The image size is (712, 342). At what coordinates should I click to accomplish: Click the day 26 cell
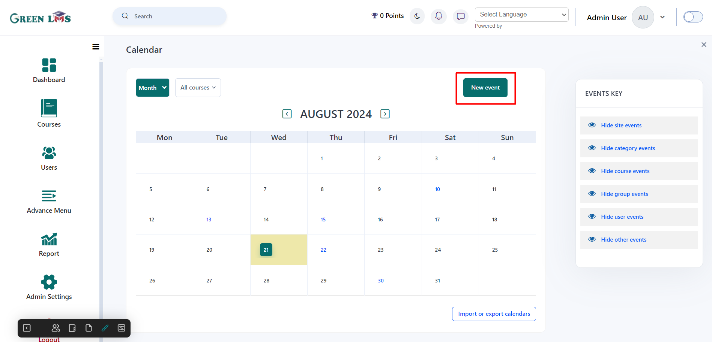click(x=164, y=281)
